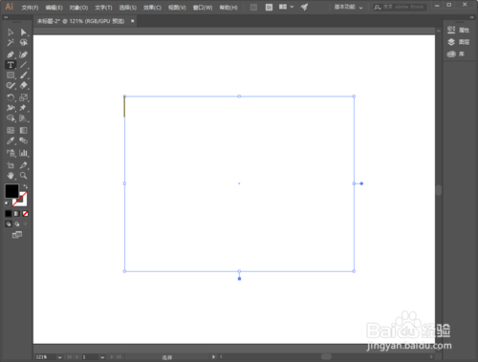Select the Zoom magnifier tool
Screen dimensions: 478x362
click(23, 176)
